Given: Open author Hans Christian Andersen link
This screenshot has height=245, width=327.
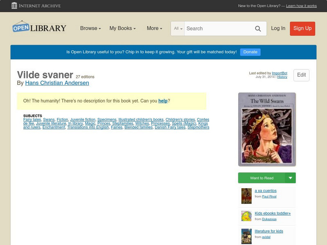Looking at the screenshot, I should coord(57,83).
